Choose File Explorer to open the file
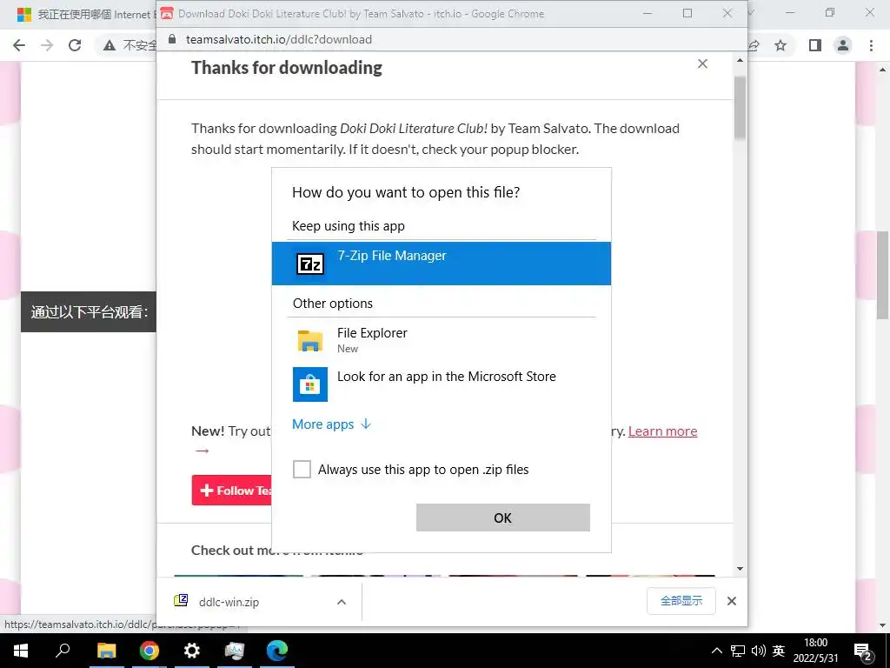 tap(441, 340)
